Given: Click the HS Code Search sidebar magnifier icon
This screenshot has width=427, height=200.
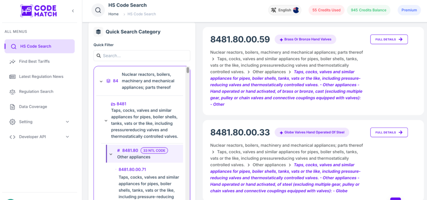Looking at the screenshot, I should [14, 47].
